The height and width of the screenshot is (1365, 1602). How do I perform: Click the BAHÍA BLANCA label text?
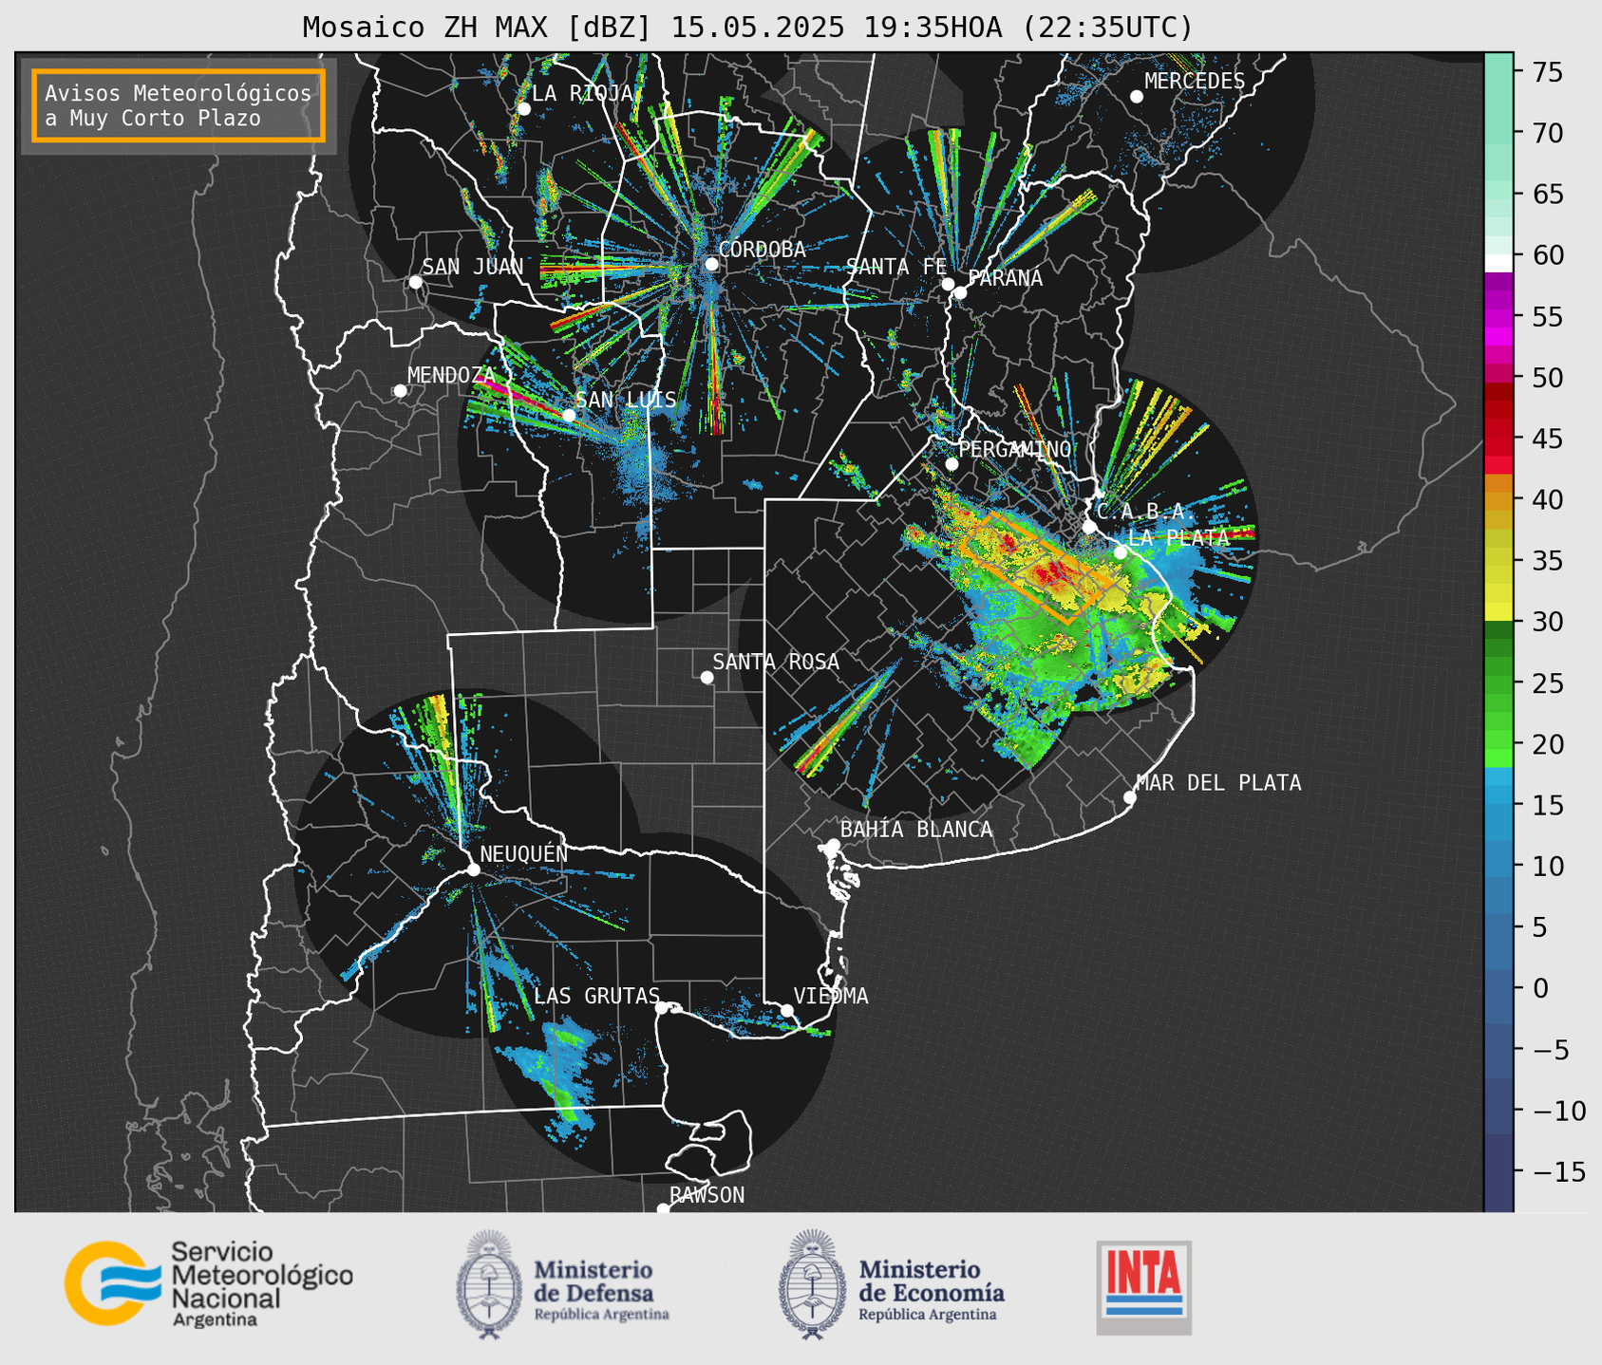tap(916, 830)
